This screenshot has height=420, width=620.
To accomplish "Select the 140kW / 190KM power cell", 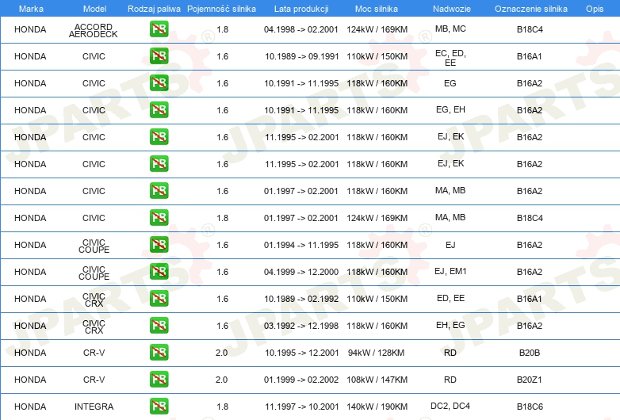I will click(x=377, y=407).
